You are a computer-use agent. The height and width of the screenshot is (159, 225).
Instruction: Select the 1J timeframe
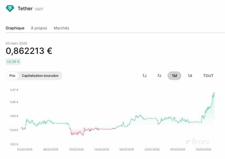click(x=144, y=76)
